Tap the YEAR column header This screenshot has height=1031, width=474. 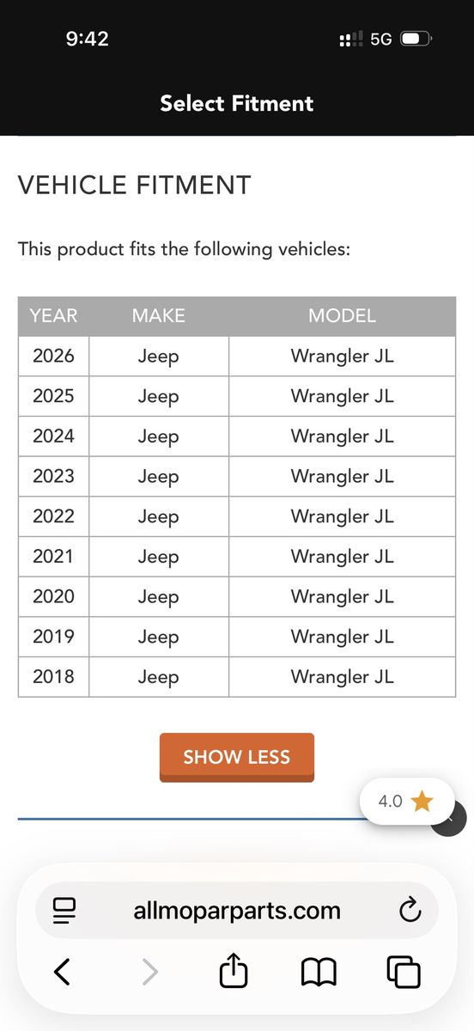tap(53, 315)
